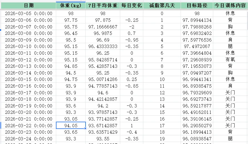Select the daily change cell 0.25
Image resolution: width=248 pixels, height=144 pixels.
tap(132, 79)
